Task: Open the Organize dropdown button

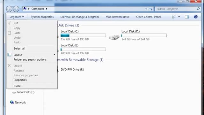Action: [17, 17]
